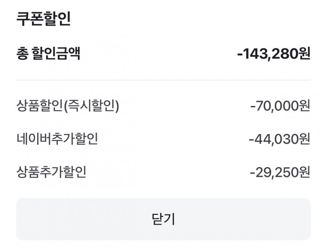Tap the 닫기 close button
Screen dimensions: 327x250
pos(163,219)
